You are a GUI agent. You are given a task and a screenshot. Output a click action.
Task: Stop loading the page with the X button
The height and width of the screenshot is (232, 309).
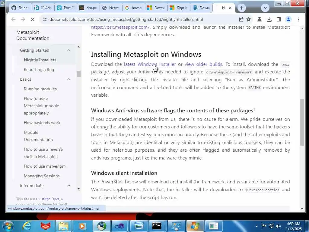[33, 19]
